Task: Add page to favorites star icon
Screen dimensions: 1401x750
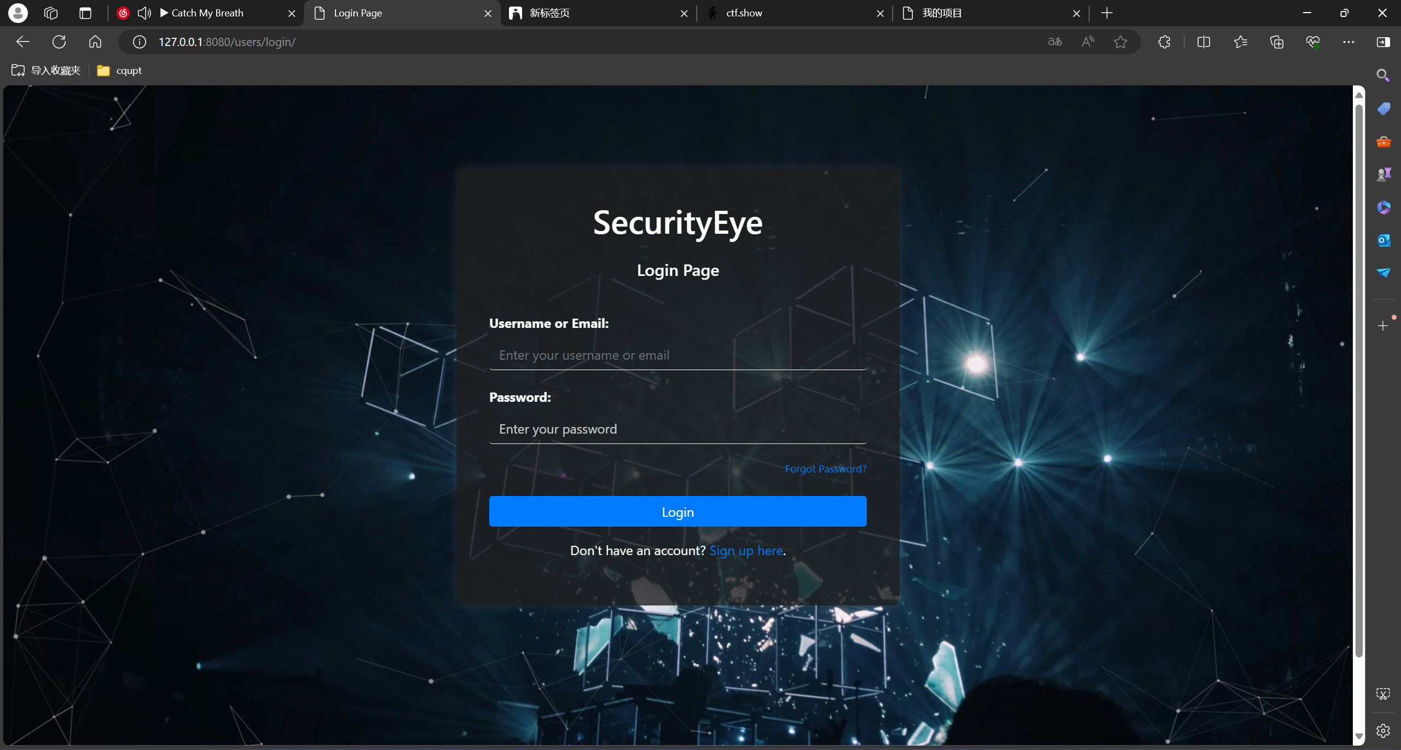Action: tap(1120, 42)
